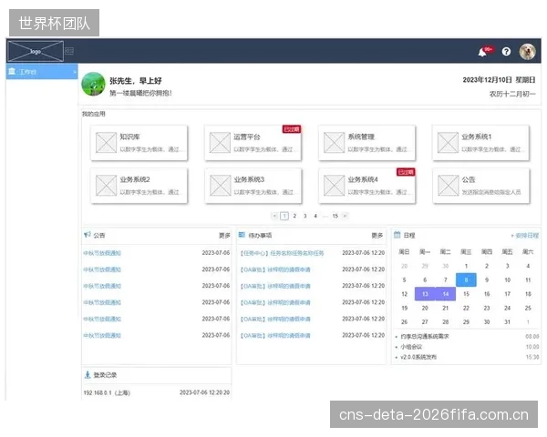Open the 运营平台 application card
The image size is (547, 437).
(x=253, y=143)
